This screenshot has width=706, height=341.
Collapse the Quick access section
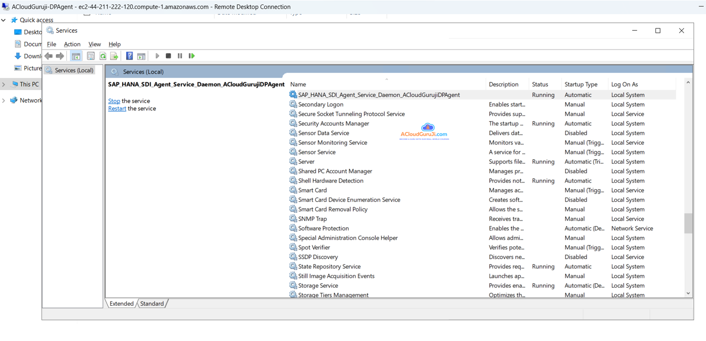[4, 20]
